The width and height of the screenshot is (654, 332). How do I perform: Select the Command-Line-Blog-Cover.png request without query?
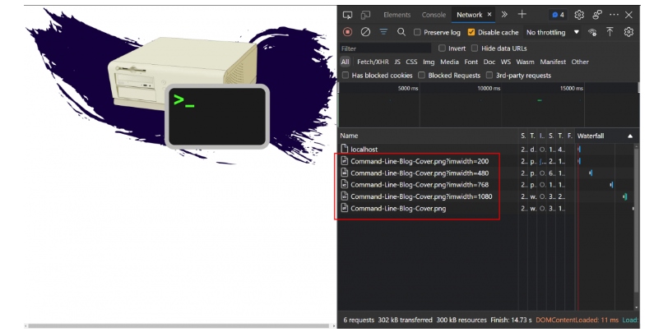coord(486,208)
